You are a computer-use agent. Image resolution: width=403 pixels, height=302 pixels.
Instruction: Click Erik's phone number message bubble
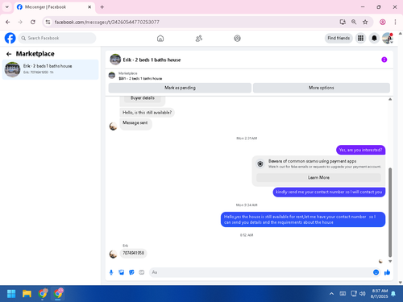pyautogui.click(x=133, y=253)
